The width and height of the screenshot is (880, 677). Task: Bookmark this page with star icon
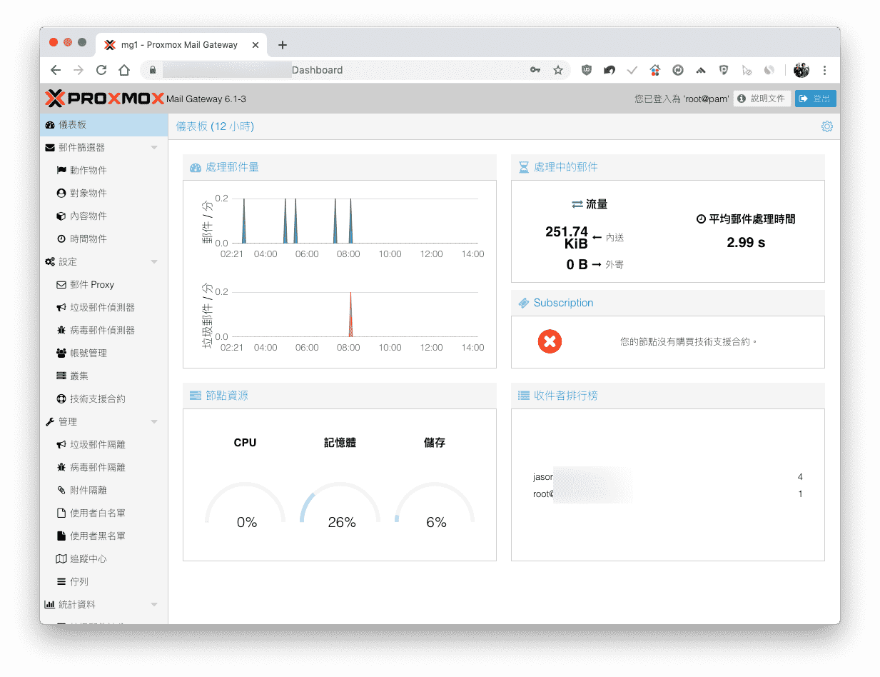pyautogui.click(x=558, y=70)
